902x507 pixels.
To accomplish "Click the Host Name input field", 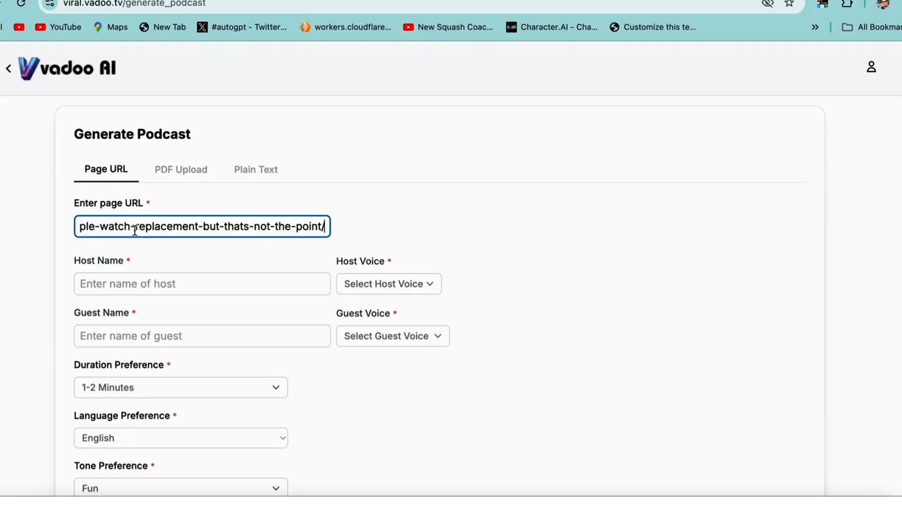I will point(202,284).
